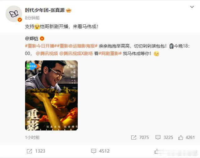Enlarge the 重影 poster image

pyautogui.click(x=51, y=95)
